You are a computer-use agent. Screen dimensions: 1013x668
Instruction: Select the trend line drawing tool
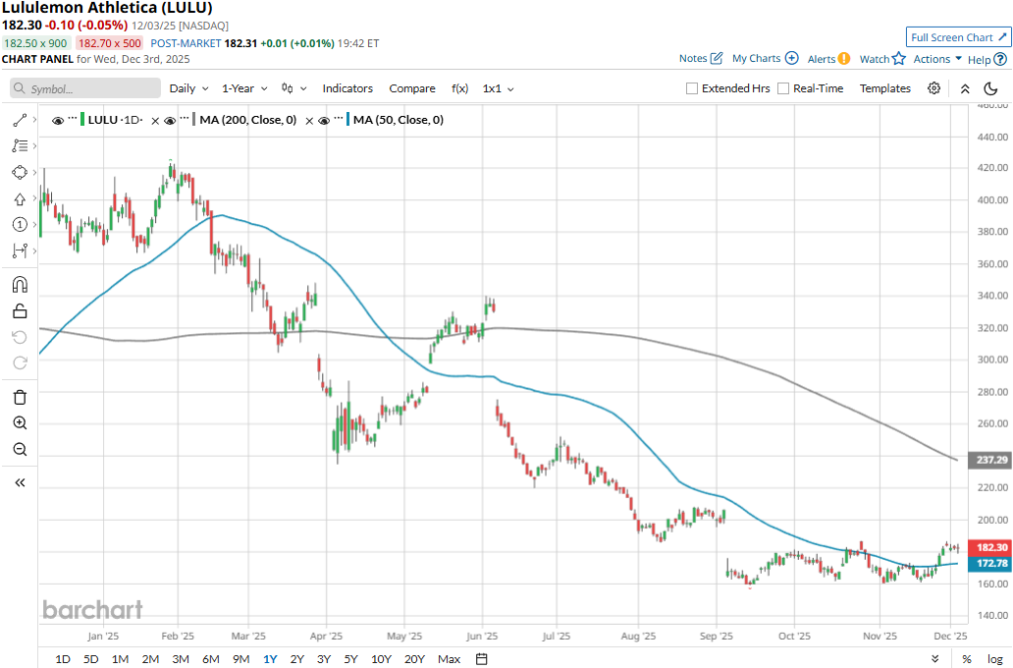coord(20,120)
